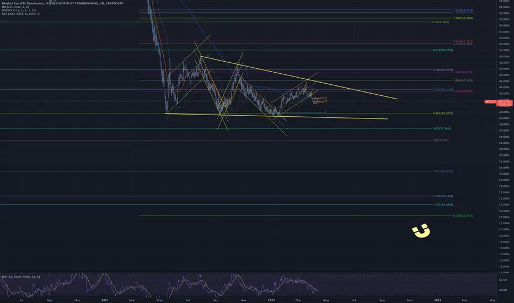Screen dimensions: 514x303
Task: Click the 0.5(54.58%) Fibonacci label
Action: (x=441, y=22)
